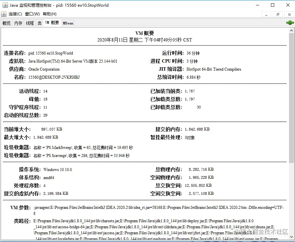Click committed virtual memory '2,199,584 KB'
This screenshot has height=242, width=295.
(x=56, y=193)
